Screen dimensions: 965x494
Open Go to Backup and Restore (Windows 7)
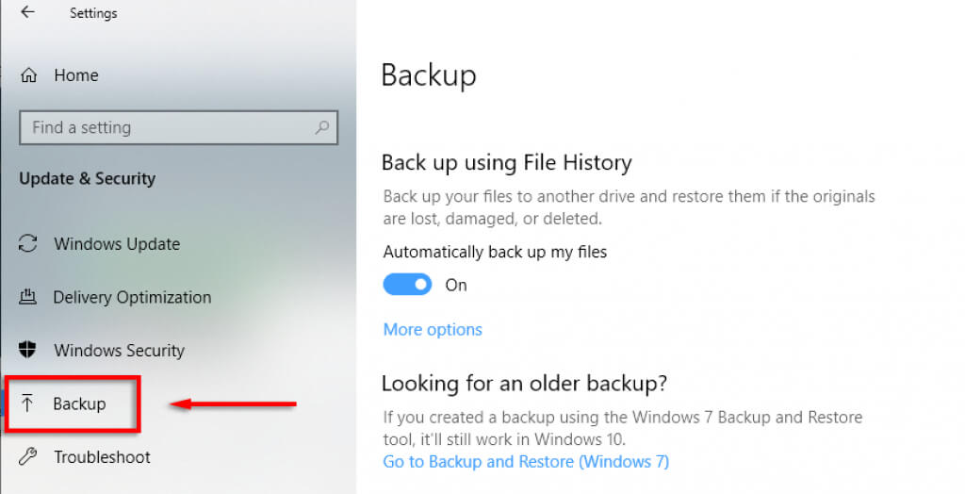526,462
